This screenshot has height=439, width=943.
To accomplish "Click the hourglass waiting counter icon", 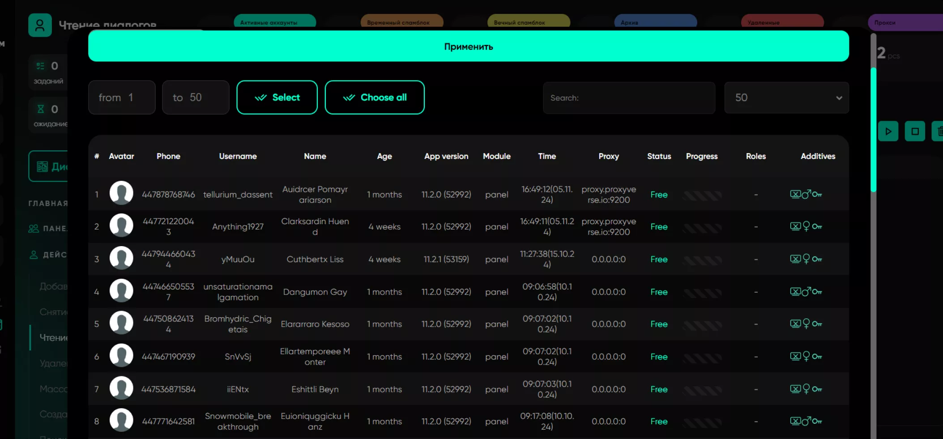I will (x=41, y=109).
